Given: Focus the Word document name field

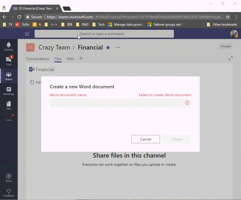Looking at the screenshot, I should pos(120,103).
